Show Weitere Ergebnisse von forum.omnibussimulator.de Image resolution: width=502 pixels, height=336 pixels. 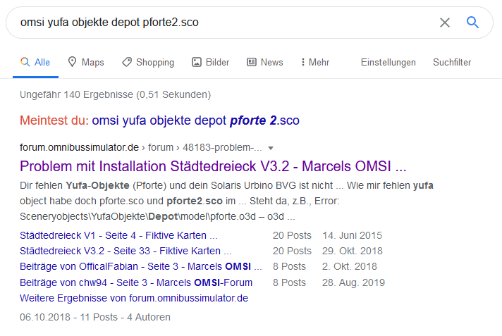[134, 298]
